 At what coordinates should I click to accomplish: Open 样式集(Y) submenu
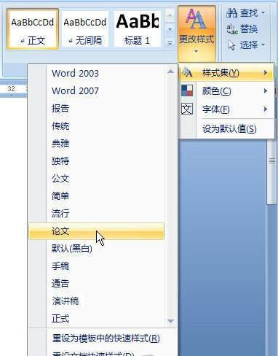point(226,72)
